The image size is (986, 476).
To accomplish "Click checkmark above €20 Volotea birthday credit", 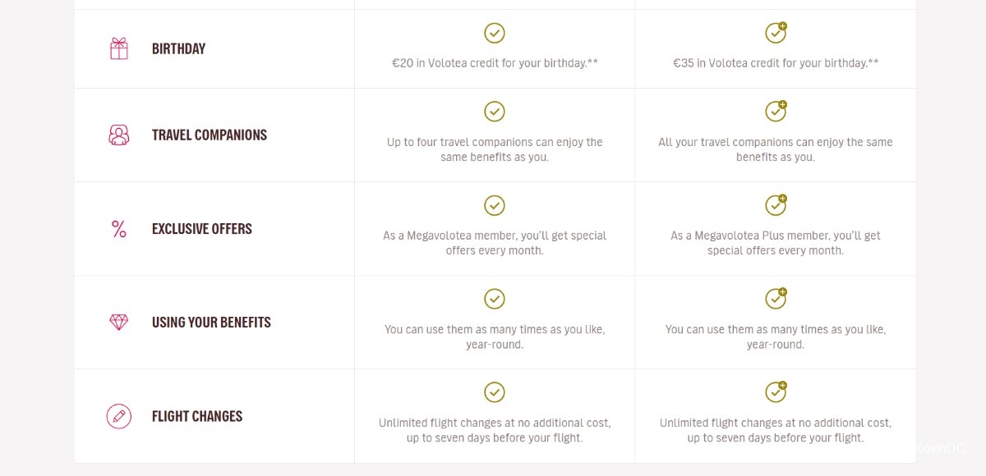I will [495, 33].
